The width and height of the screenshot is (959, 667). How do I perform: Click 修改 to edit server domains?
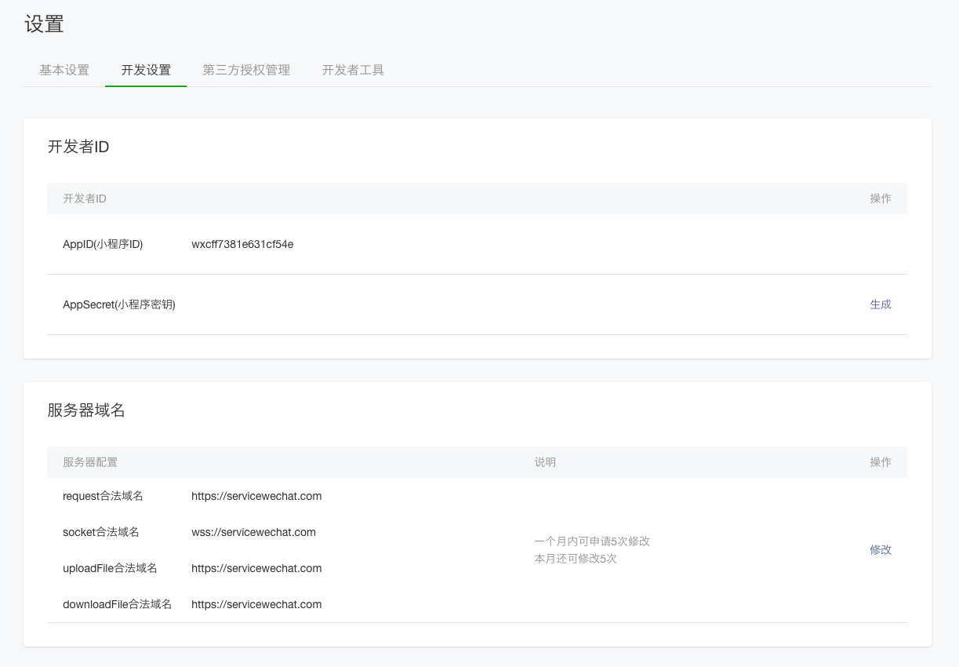click(x=880, y=550)
